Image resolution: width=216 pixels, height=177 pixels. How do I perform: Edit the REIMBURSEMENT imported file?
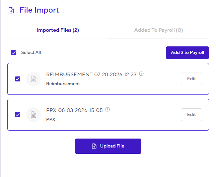tap(191, 79)
